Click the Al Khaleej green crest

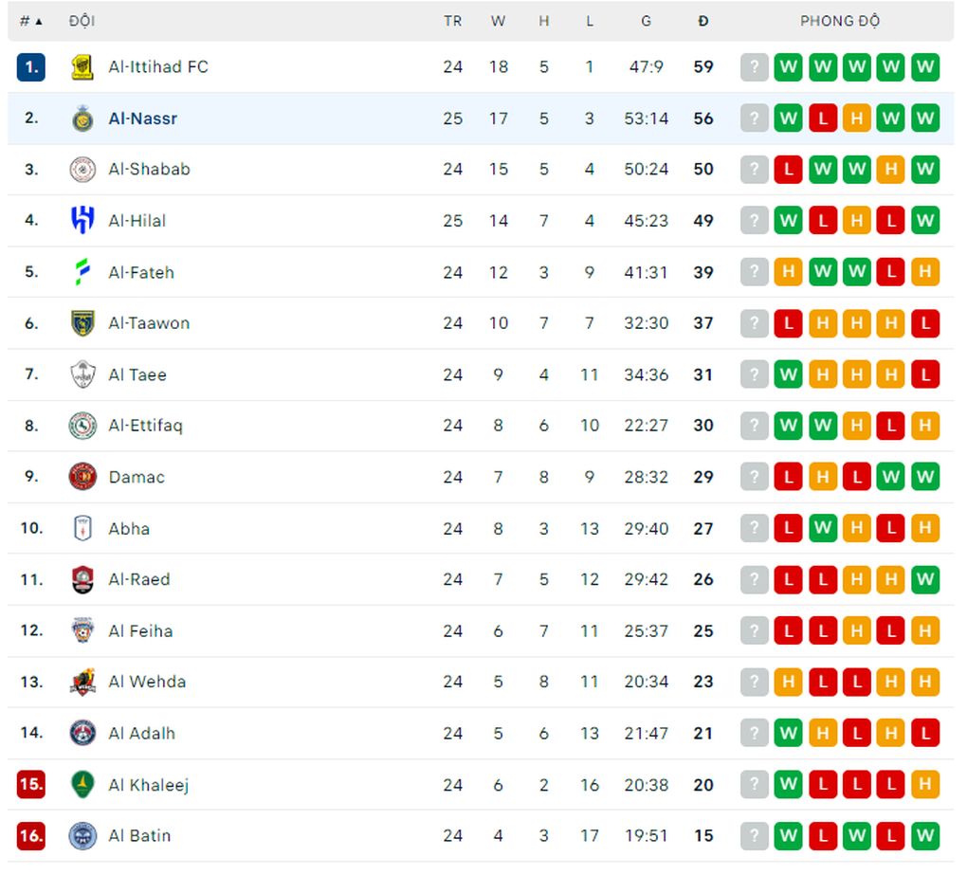pos(82,784)
